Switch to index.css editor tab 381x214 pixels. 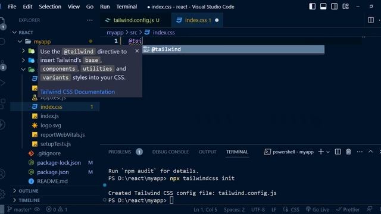[197, 20]
